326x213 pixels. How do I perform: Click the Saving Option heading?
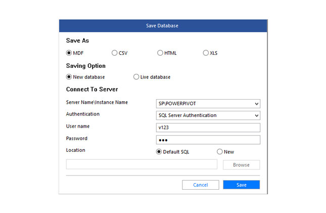pos(86,66)
